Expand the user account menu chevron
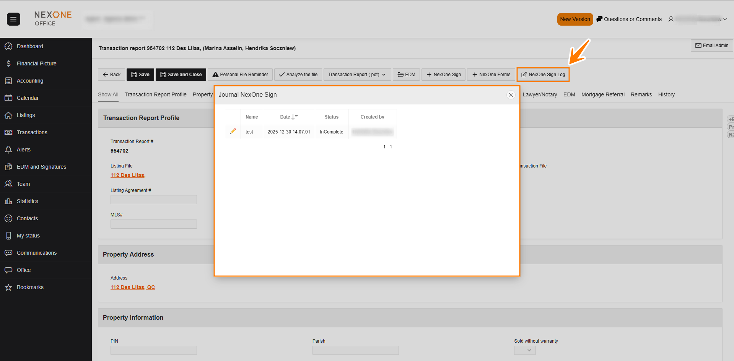This screenshot has width=734, height=361. pyautogui.click(x=725, y=19)
